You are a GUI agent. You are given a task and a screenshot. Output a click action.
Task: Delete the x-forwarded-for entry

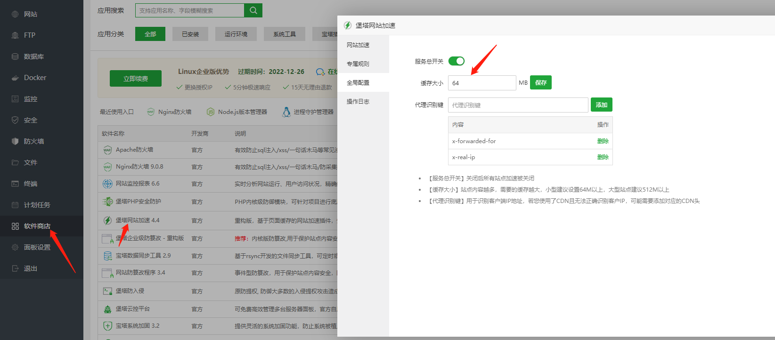click(603, 141)
